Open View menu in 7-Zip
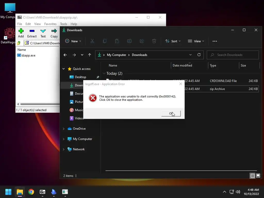Image resolution: width=264 pixels, height=198 pixels. pyautogui.click(x=37, y=24)
